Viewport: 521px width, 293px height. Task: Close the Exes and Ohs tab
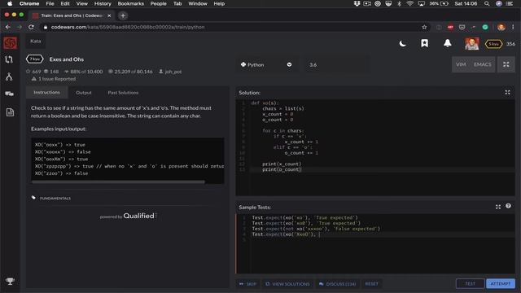pyautogui.click(x=109, y=15)
